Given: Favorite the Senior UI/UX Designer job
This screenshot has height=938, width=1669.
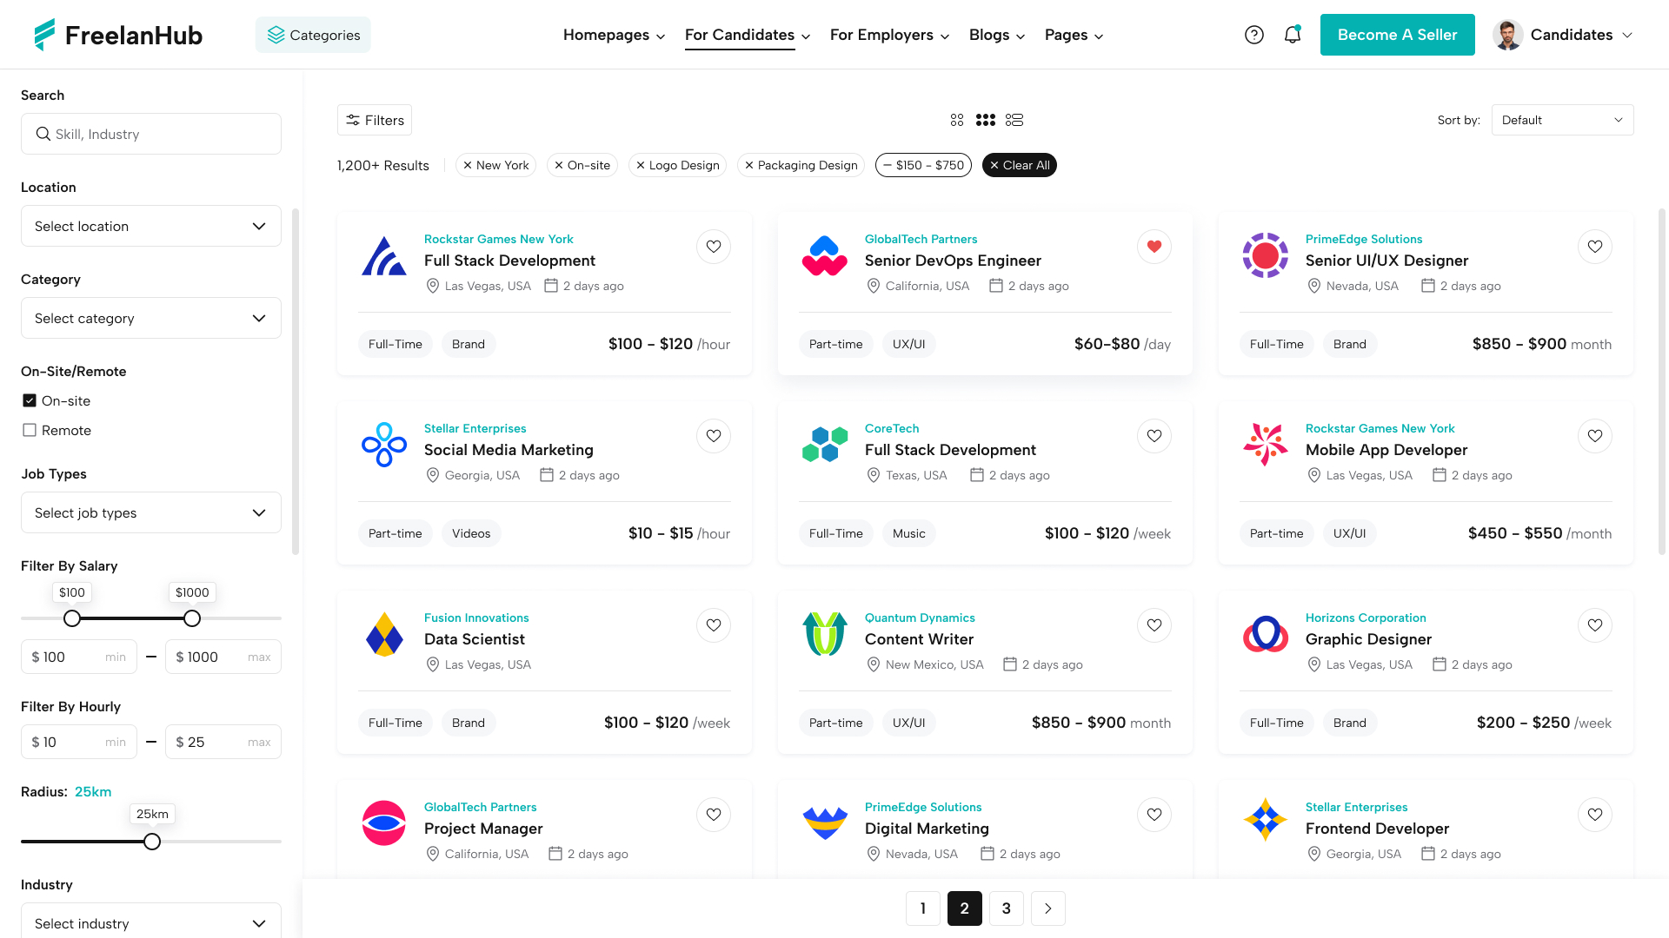Looking at the screenshot, I should coord(1595,247).
